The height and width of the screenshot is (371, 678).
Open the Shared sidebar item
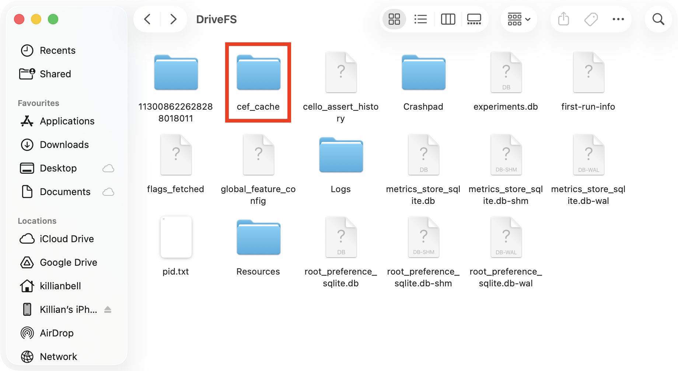(x=55, y=74)
